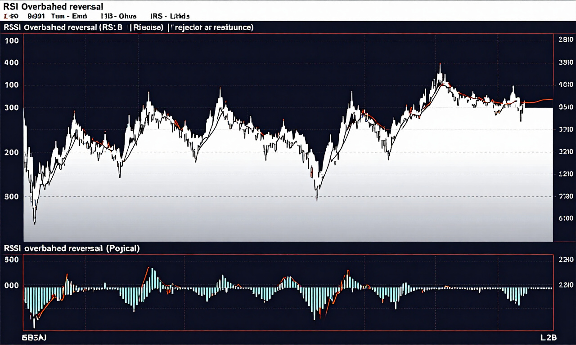Click the "500" label on the indicator axis
Screen dimensions: 576x345
click(11, 259)
